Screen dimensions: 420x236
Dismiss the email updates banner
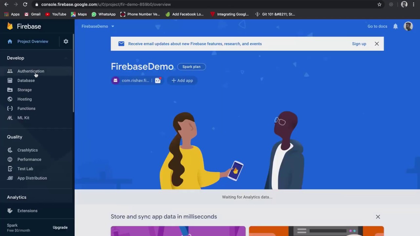pyautogui.click(x=377, y=44)
